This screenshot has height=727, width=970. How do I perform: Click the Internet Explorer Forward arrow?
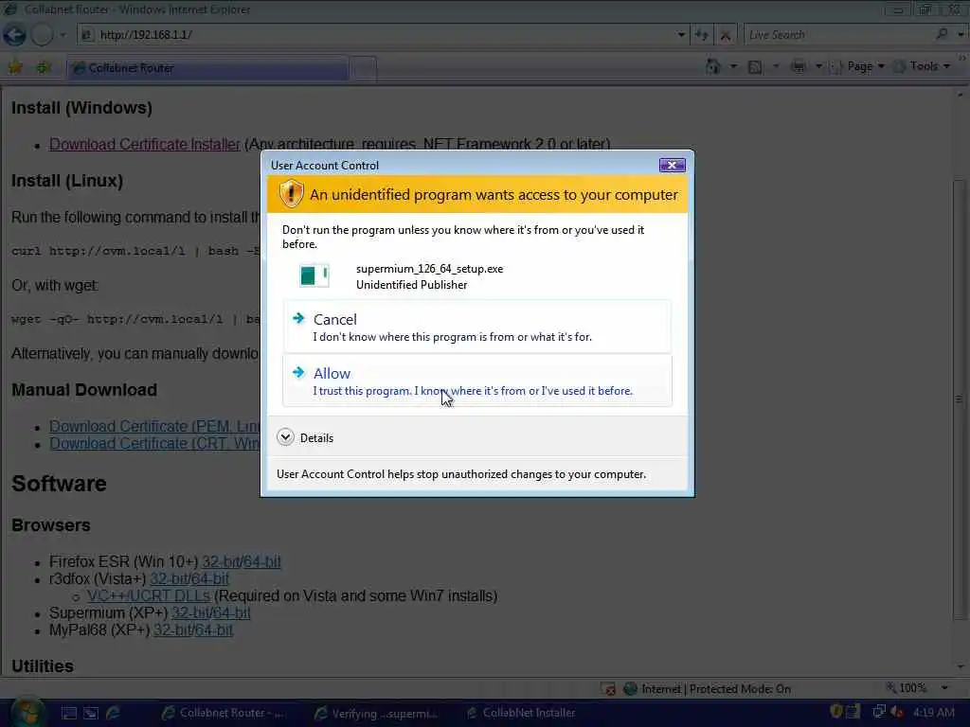coord(42,35)
